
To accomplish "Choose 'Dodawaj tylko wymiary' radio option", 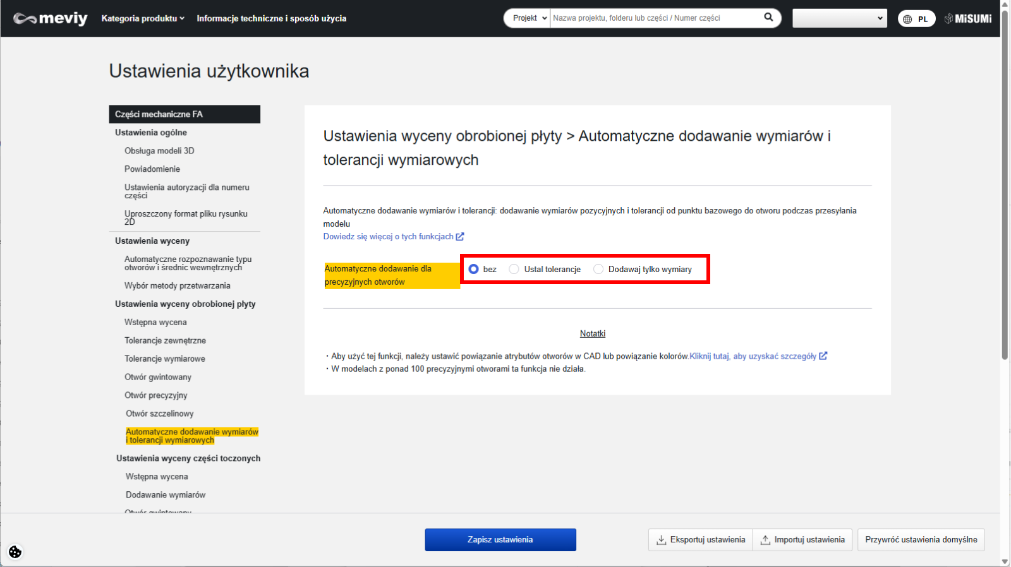I will 598,269.
